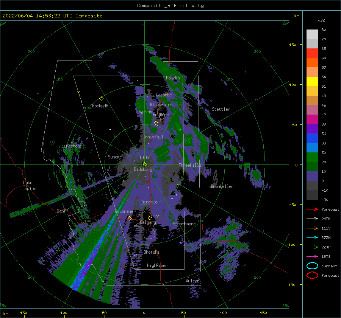The height and width of the screenshot is (318, 341).
Task: Click the dBZ legend heading
Action: coord(321,20)
